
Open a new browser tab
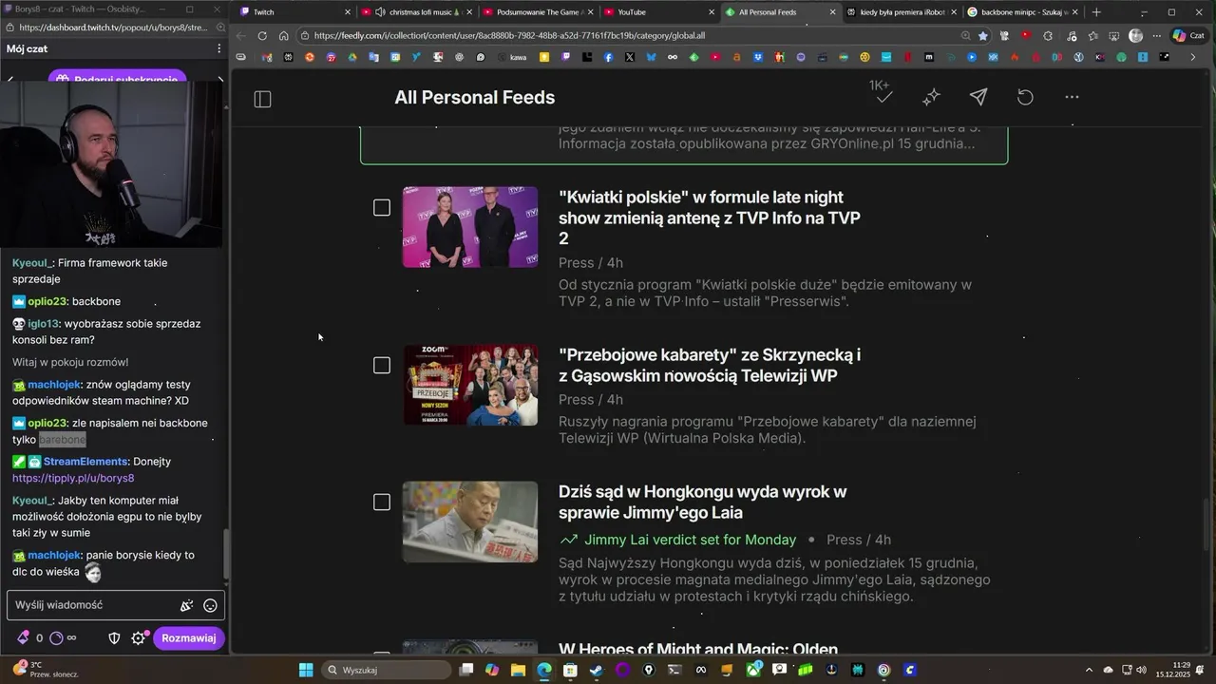1096,12
